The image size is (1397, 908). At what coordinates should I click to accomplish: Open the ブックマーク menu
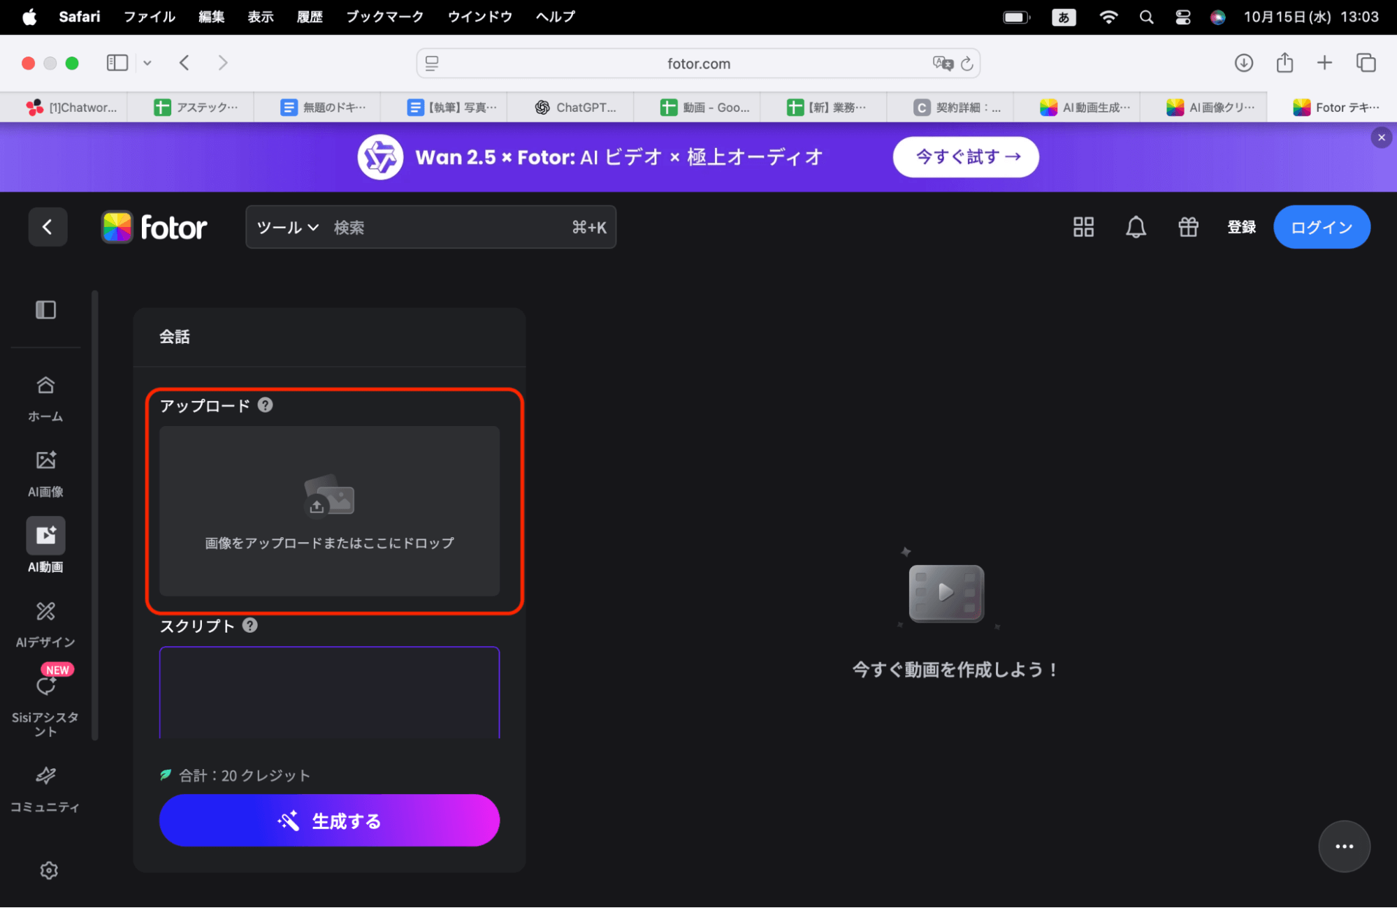tap(384, 17)
